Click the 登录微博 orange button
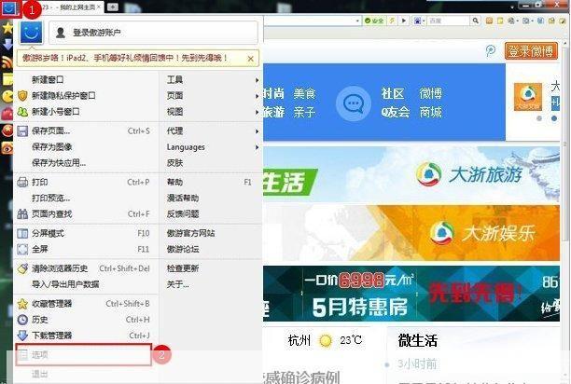571x384 pixels. (x=531, y=51)
